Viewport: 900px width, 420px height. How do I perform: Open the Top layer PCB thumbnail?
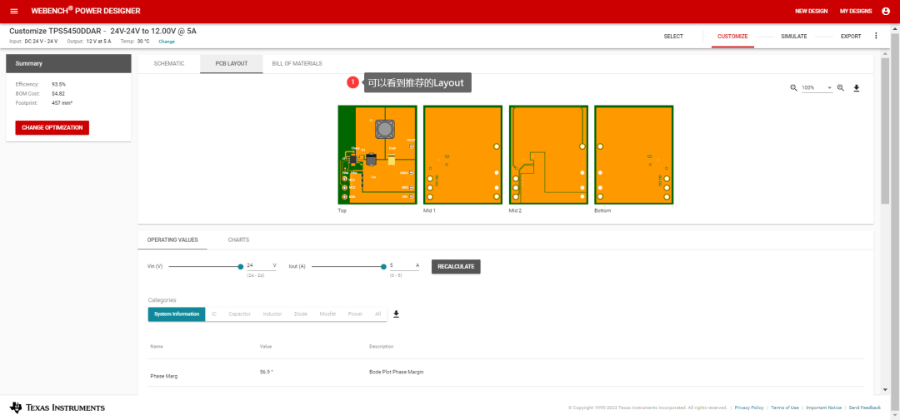pyautogui.click(x=377, y=155)
